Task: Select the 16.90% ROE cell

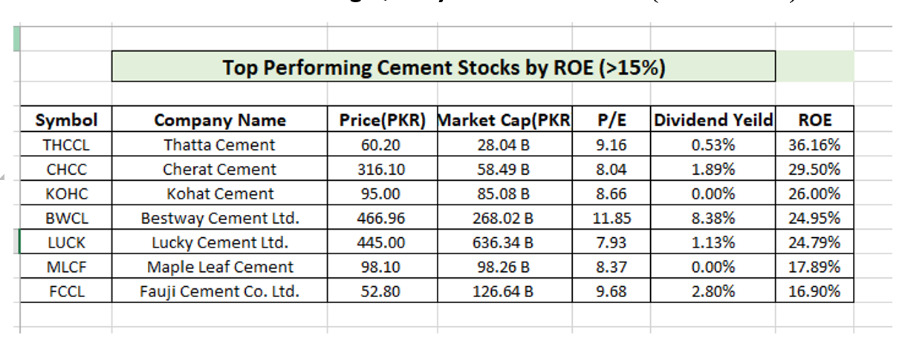Action: coord(814,291)
